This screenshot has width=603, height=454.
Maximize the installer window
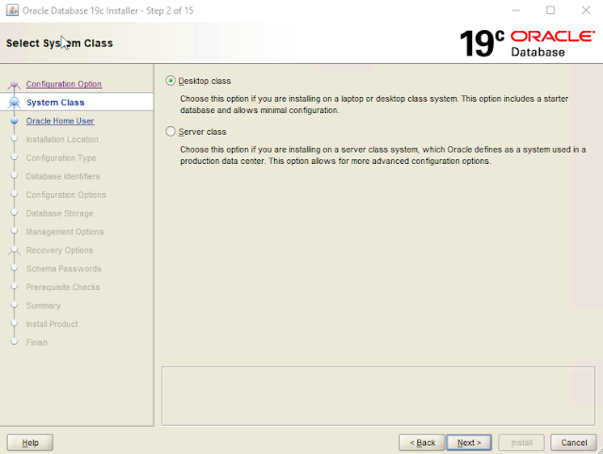(x=550, y=10)
